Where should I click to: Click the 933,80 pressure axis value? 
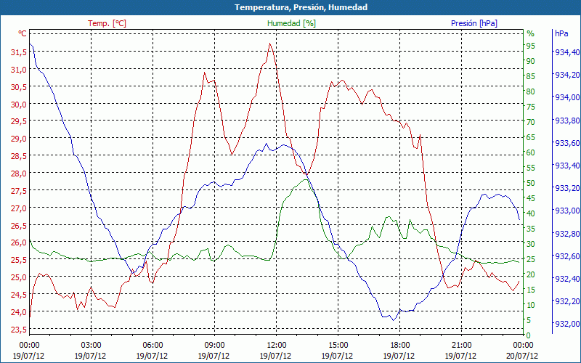[567, 120]
